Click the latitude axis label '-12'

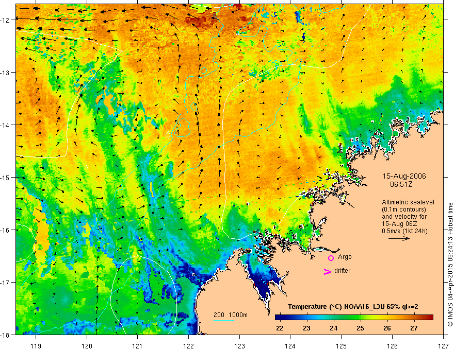pos(5,20)
